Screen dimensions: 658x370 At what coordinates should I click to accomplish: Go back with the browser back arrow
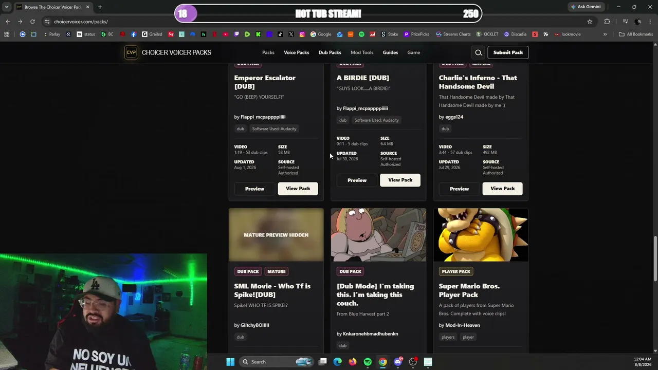pos(8,22)
